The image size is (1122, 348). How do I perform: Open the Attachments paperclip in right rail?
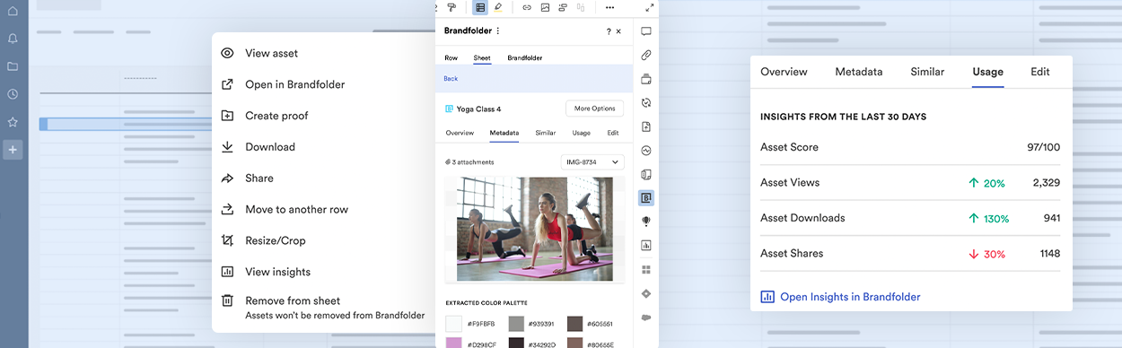646,56
